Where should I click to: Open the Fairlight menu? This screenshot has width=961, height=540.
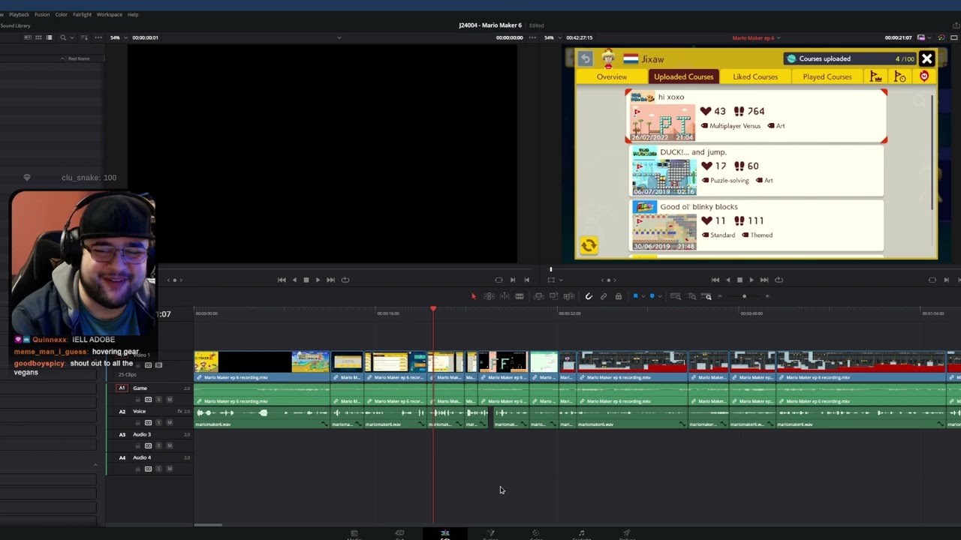(x=82, y=14)
